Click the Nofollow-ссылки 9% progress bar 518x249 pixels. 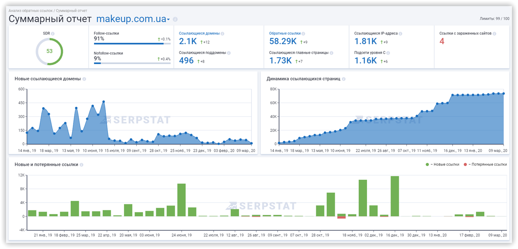132,63
